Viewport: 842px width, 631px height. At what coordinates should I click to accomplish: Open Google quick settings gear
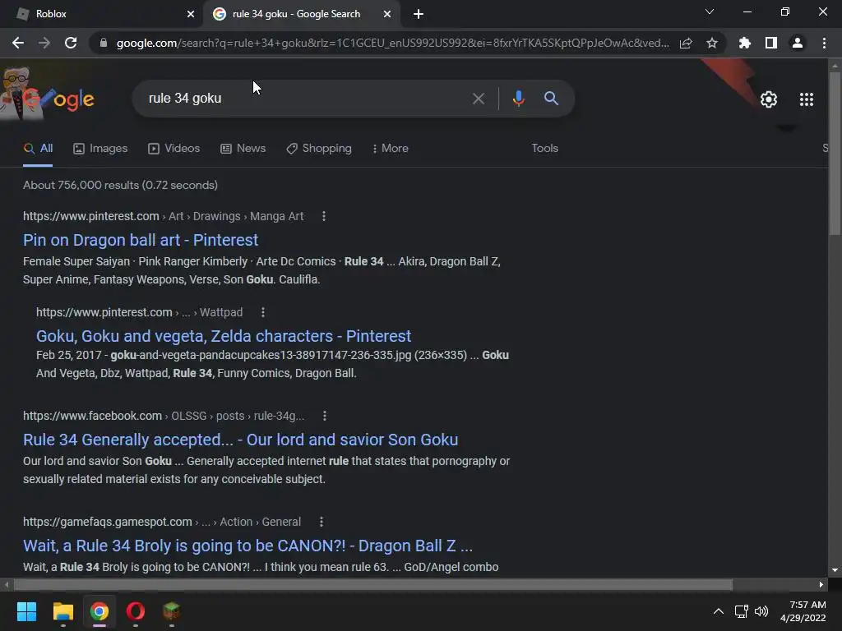pyautogui.click(x=769, y=99)
